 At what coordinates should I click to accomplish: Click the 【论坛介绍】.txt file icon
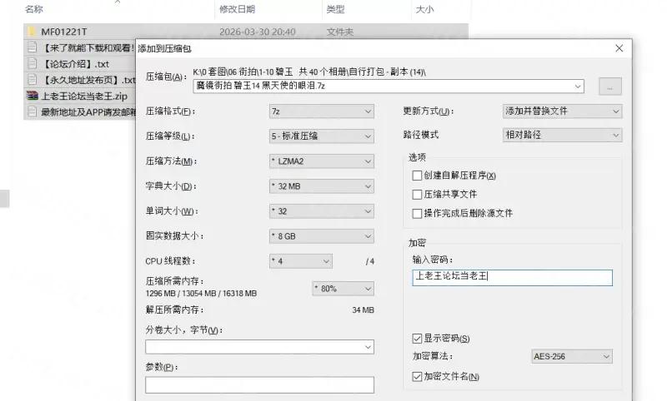[x=32, y=64]
